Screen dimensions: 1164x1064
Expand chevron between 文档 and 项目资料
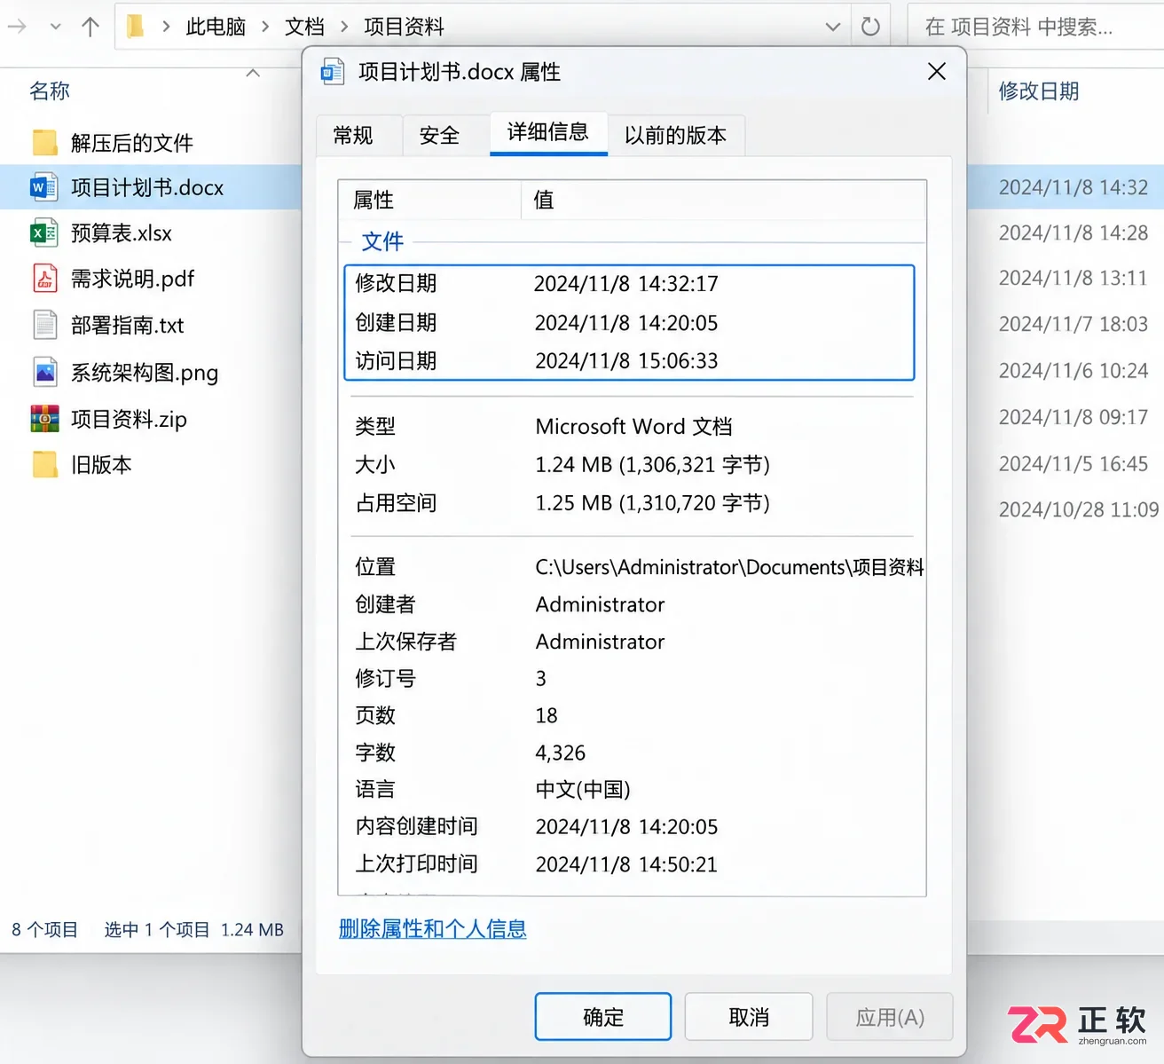(x=344, y=27)
